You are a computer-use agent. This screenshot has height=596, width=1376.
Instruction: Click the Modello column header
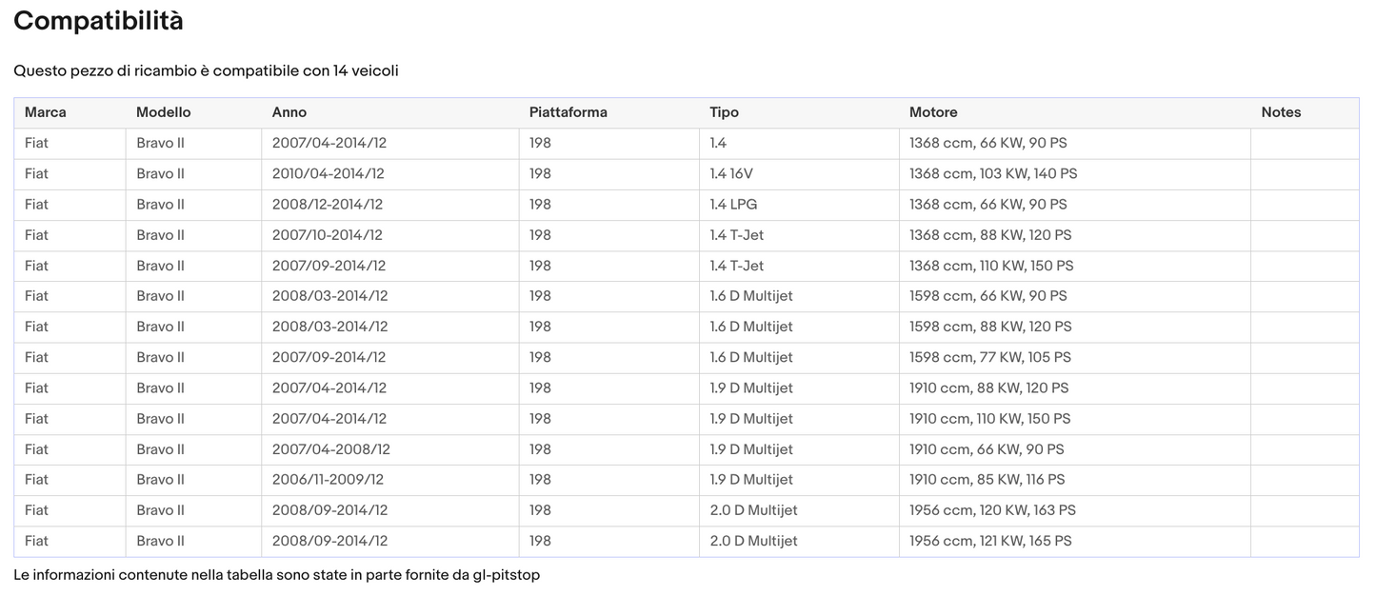163,112
